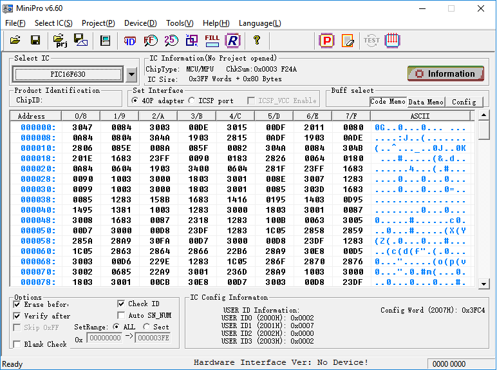The height and width of the screenshot is (370, 497).
Task: Choose the Sect range radio button
Action: click(145, 327)
